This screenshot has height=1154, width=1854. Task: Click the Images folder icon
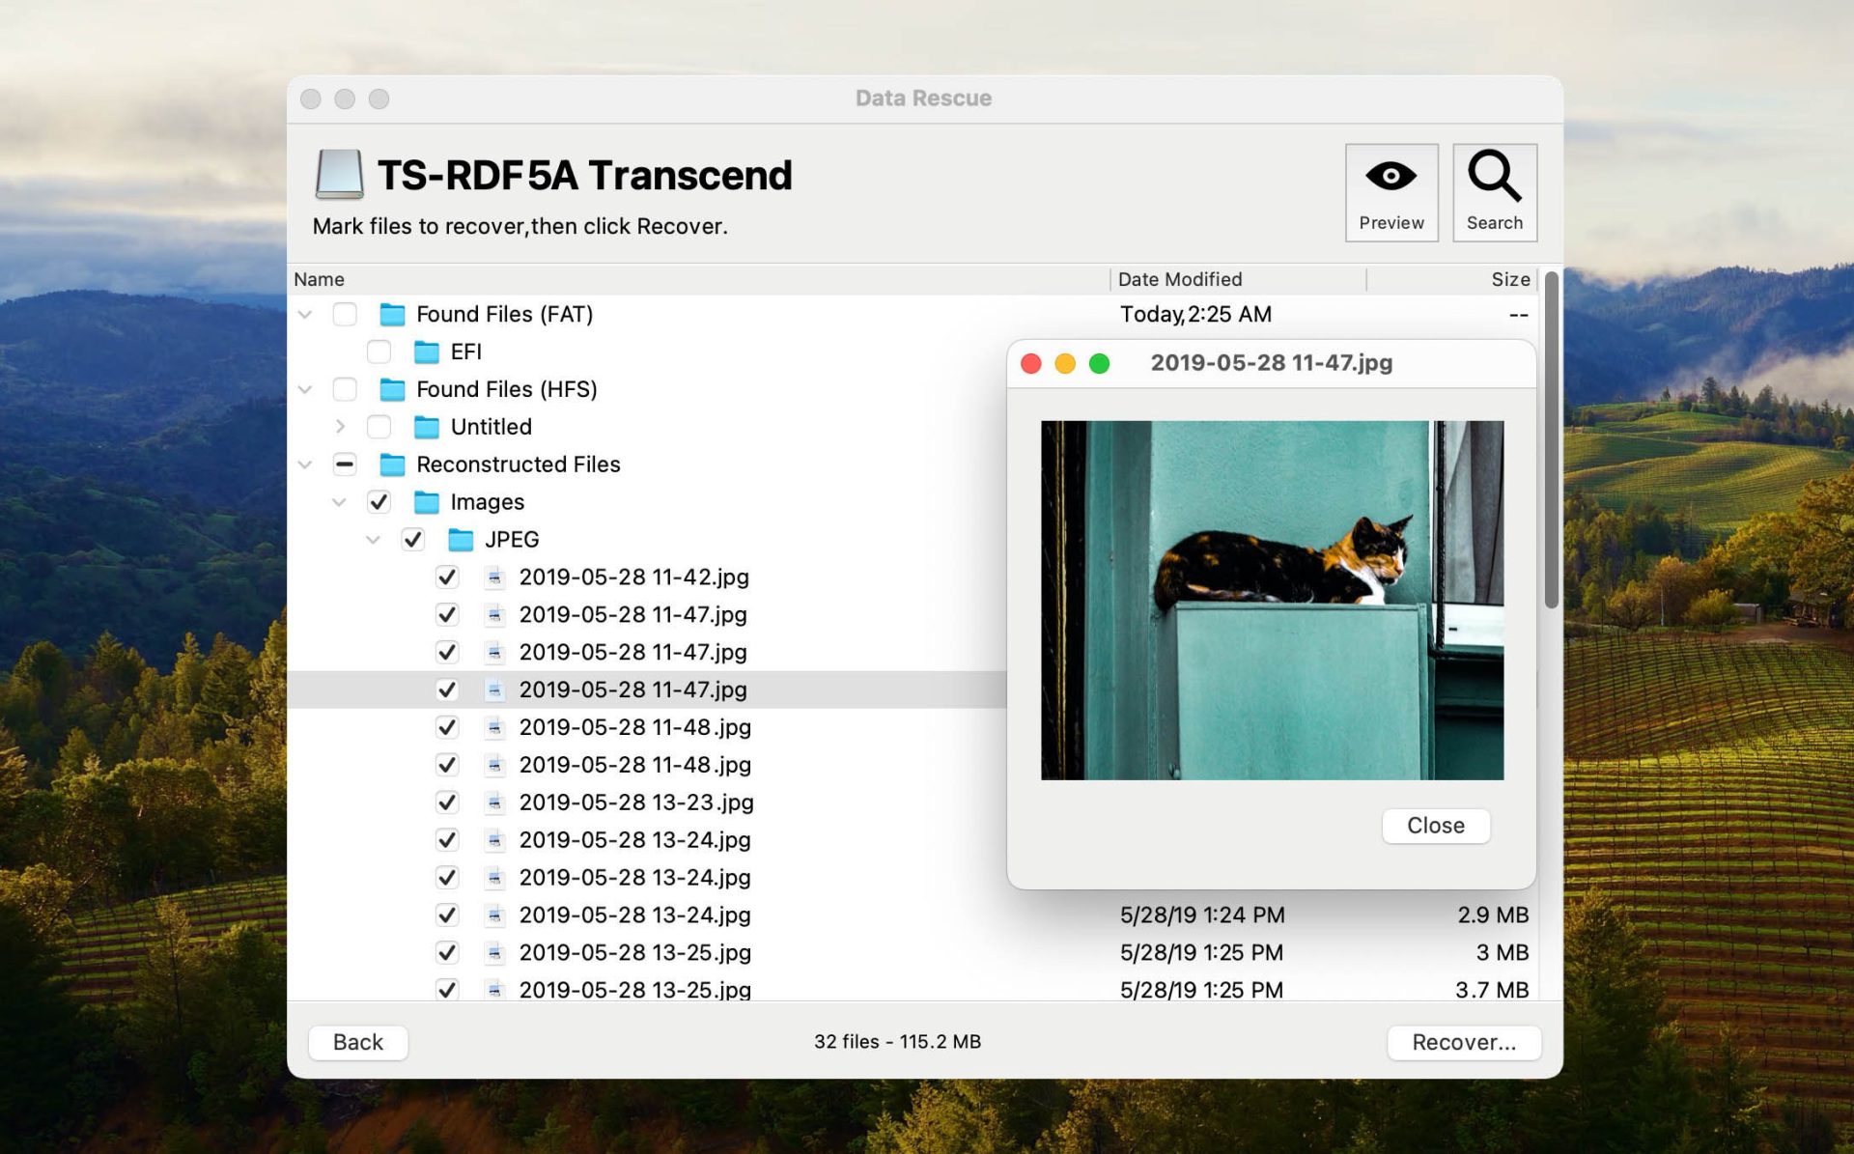427,502
